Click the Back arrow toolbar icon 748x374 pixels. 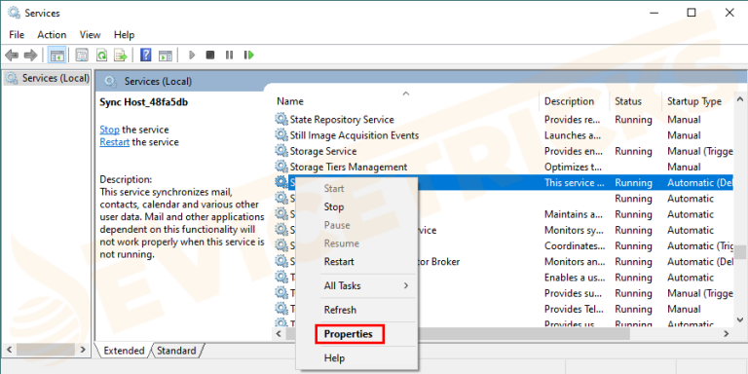12,56
